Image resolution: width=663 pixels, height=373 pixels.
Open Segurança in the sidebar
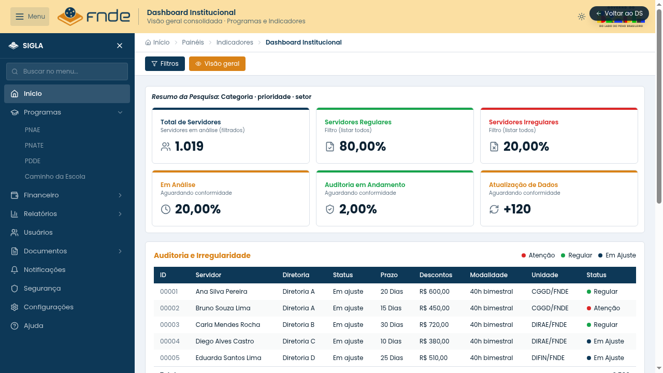point(67,289)
